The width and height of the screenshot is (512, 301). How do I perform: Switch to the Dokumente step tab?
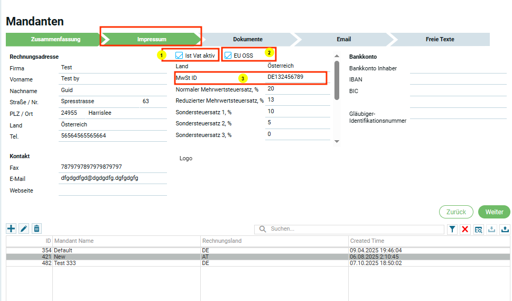click(248, 39)
